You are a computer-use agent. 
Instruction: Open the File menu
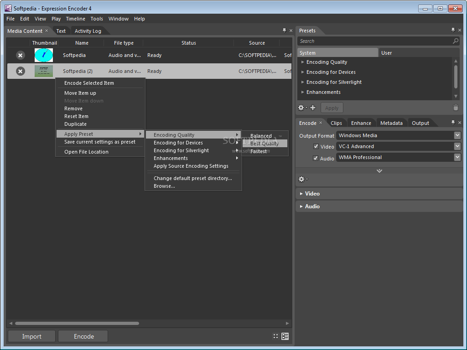coord(10,19)
